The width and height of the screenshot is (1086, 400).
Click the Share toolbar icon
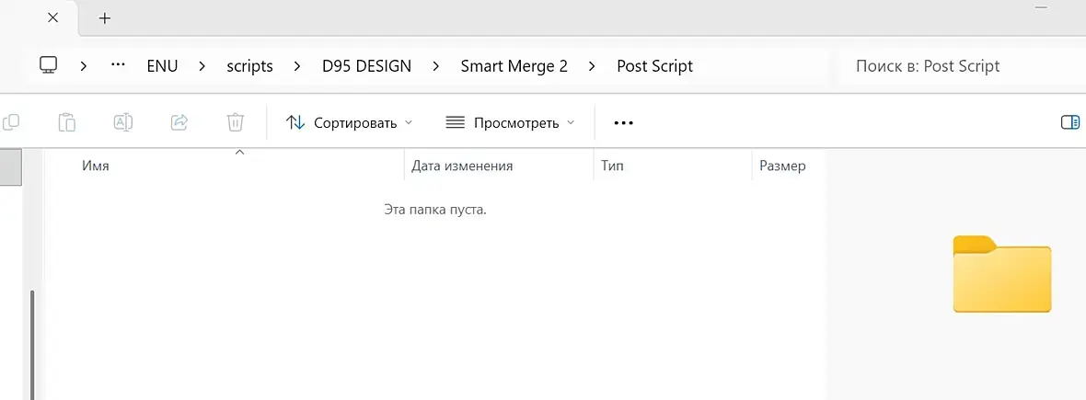click(179, 122)
